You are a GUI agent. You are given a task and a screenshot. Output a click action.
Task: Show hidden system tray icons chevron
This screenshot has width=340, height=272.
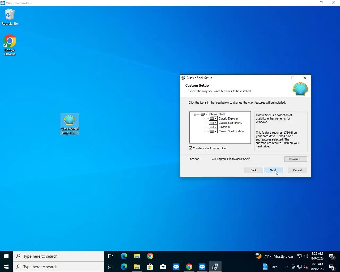tap(287, 267)
